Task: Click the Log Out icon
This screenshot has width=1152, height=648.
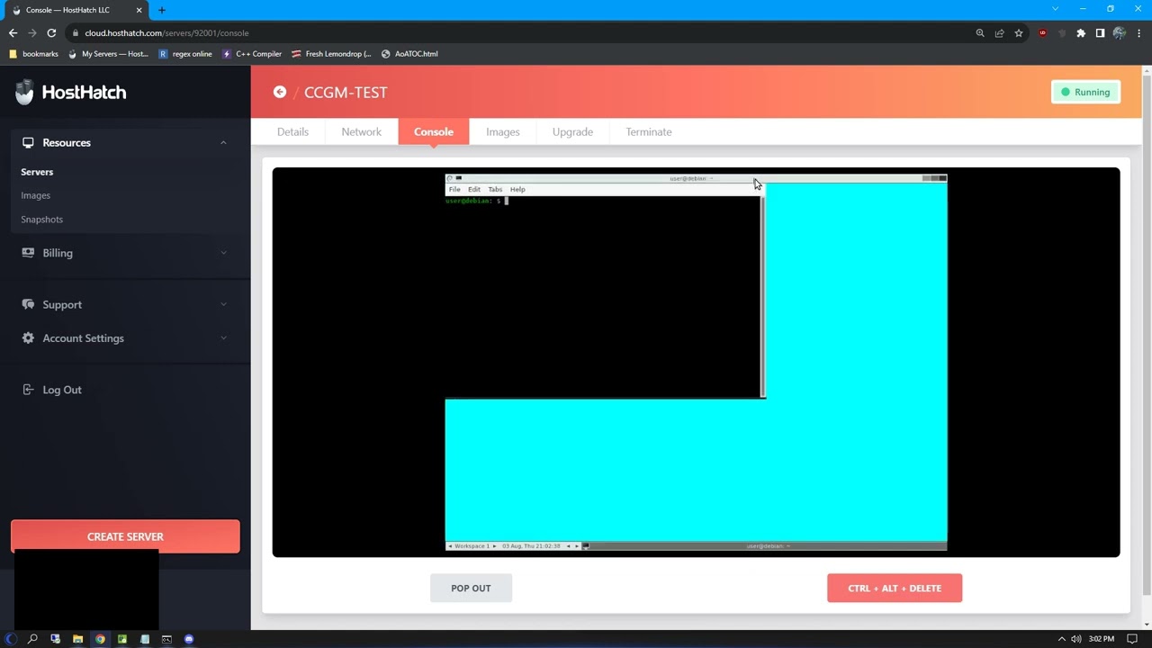Action: (28, 390)
